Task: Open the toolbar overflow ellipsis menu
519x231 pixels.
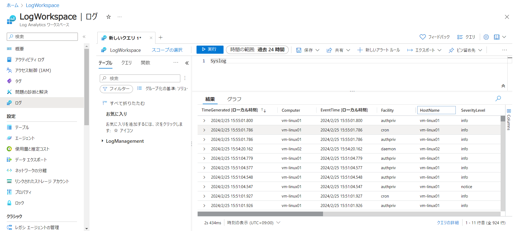Action: click(x=504, y=50)
